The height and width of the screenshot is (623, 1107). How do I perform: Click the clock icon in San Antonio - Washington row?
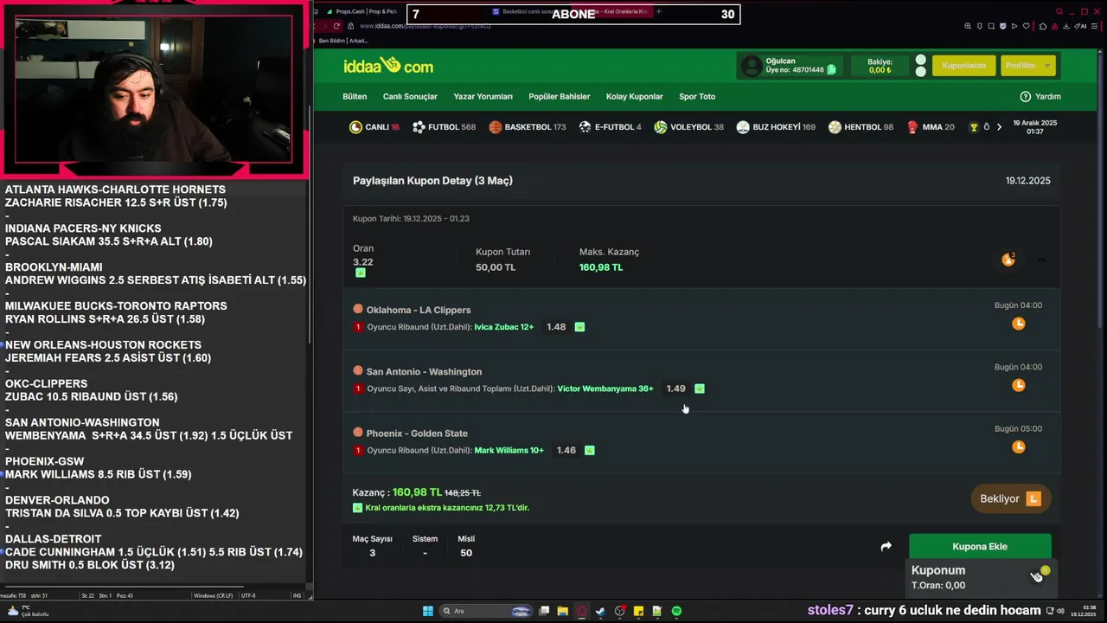pyautogui.click(x=1019, y=385)
